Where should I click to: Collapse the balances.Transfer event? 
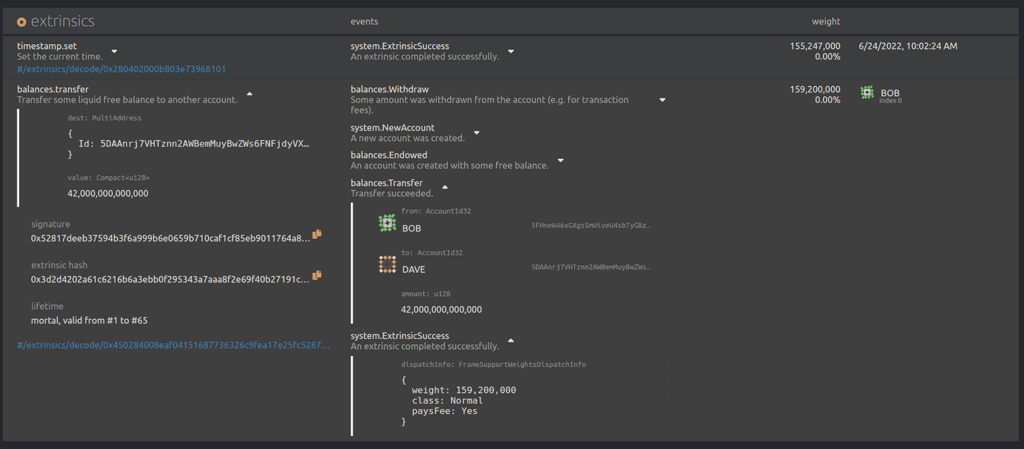click(445, 188)
